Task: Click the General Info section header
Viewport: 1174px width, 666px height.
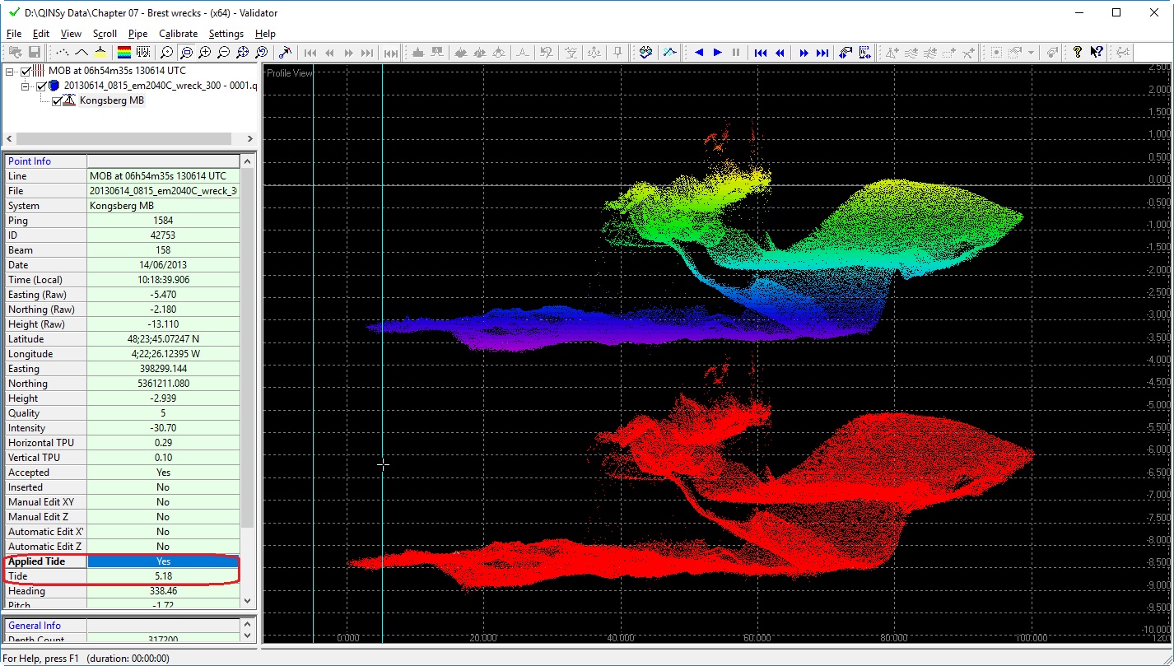Action: pyautogui.click(x=35, y=626)
